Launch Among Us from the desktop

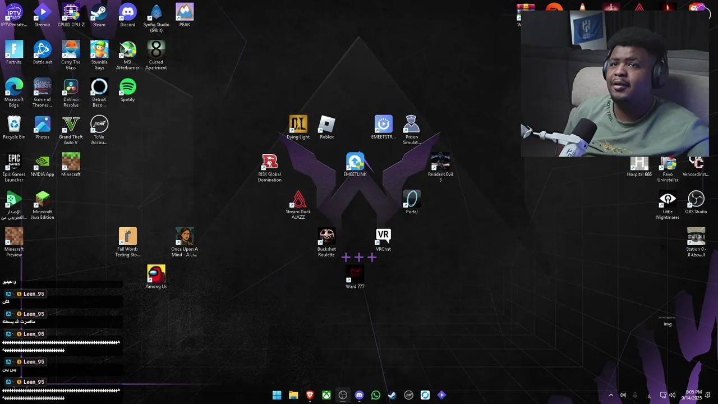(x=156, y=277)
